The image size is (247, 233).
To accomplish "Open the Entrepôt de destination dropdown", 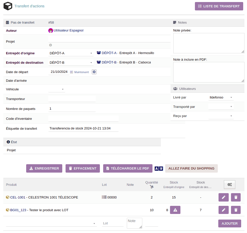I will (x=71, y=63).
